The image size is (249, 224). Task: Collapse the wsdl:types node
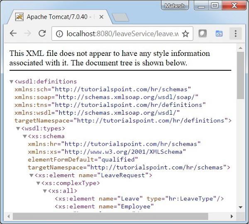[18, 128]
